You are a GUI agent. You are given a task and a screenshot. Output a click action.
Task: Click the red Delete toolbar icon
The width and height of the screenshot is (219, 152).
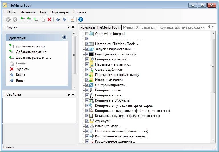49,19
